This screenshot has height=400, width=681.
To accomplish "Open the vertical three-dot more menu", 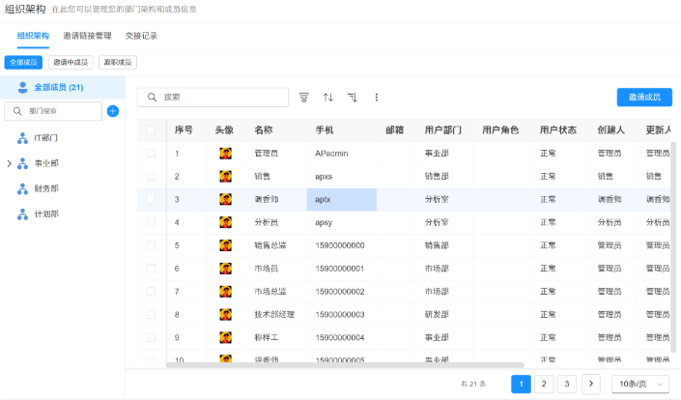I will [x=377, y=98].
